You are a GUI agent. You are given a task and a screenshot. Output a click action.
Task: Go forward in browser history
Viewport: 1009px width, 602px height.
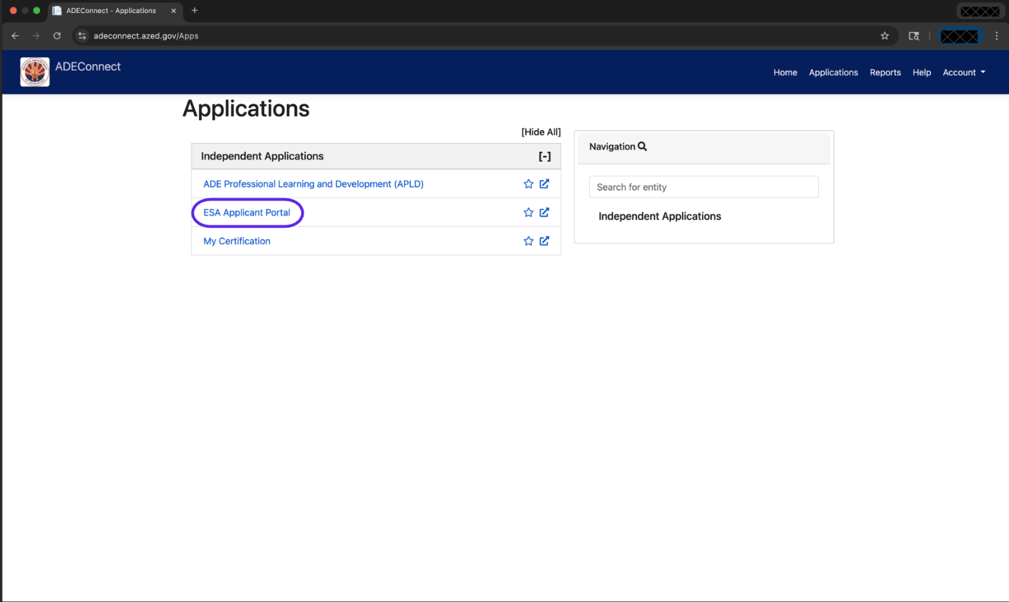(x=36, y=36)
